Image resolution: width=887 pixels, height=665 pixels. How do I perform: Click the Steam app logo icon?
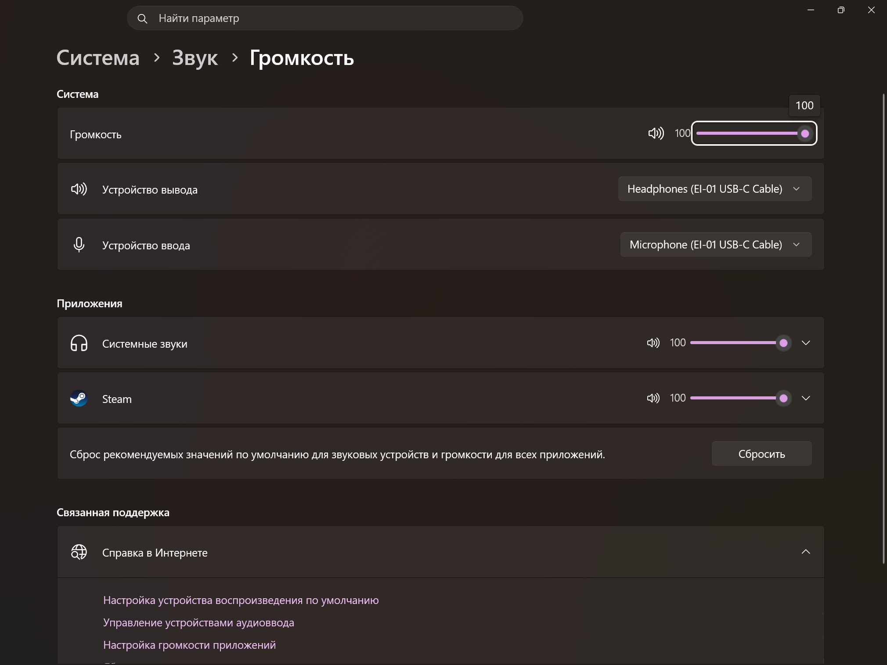click(79, 398)
